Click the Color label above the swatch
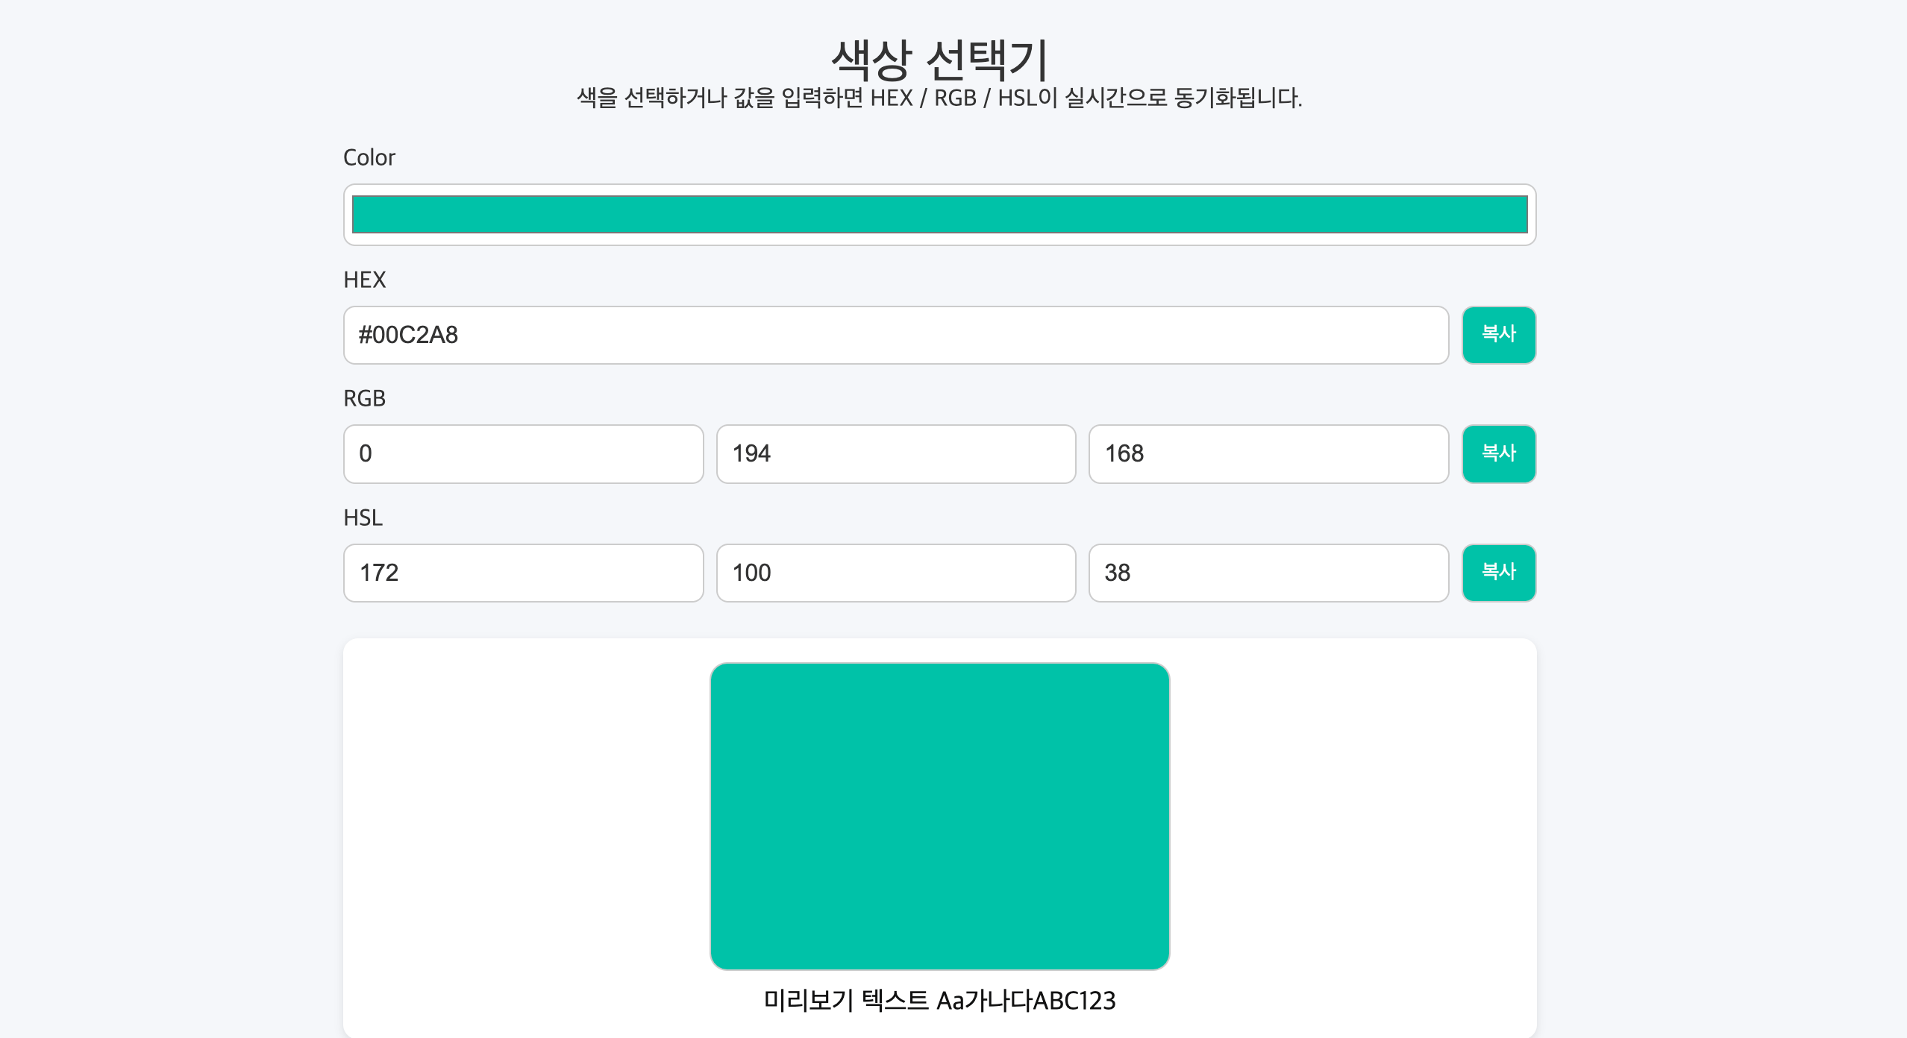 click(x=369, y=157)
